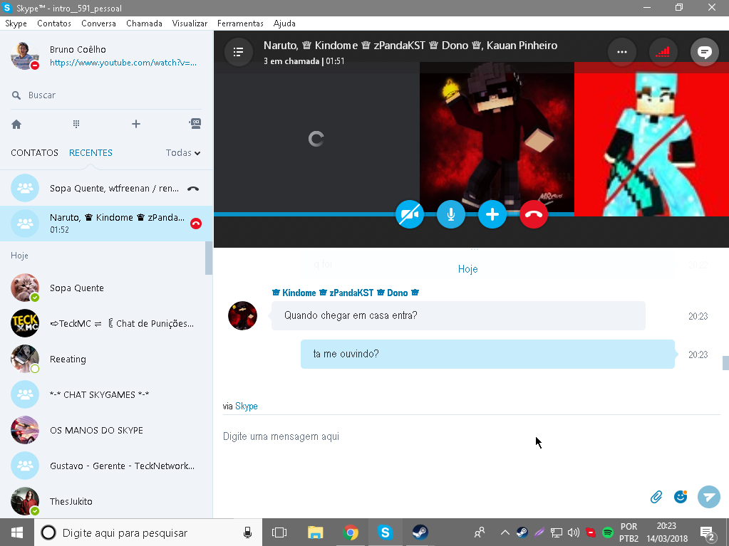Screen dimensions: 729x546
Task: Open Task View on the taskbar
Action: [x=279, y=532]
